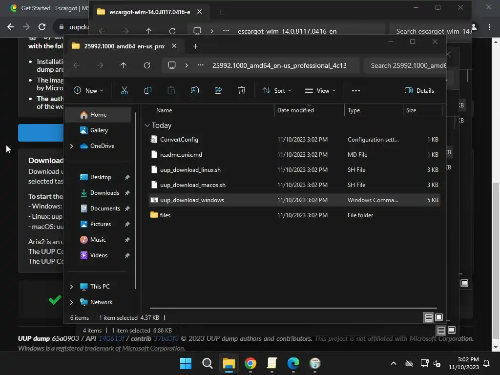Open Gallery in navigation pane
500x375 pixels.
click(x=98, y=130)
